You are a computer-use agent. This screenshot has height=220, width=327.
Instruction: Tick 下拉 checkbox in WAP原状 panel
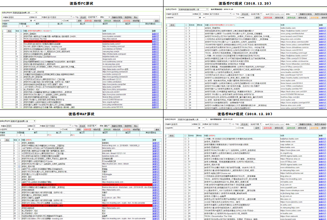click(73, 126)
